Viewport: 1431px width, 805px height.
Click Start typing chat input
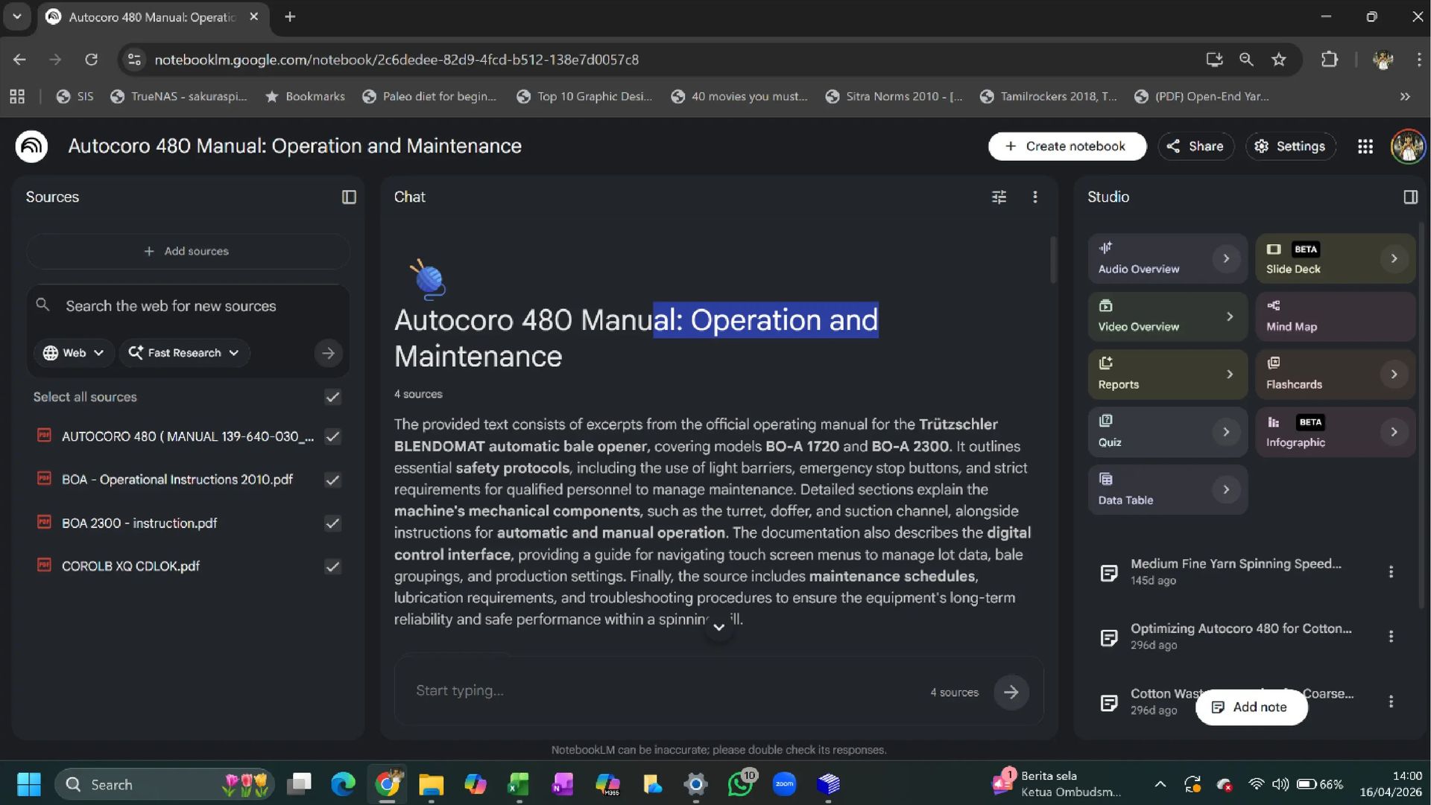(x=663, y=690)
